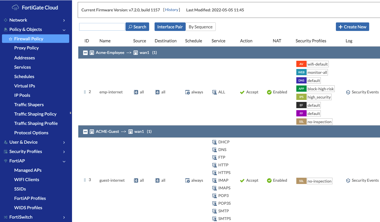
Task: Click the APP badge for block-high-risk
Action: coord(301,89)
